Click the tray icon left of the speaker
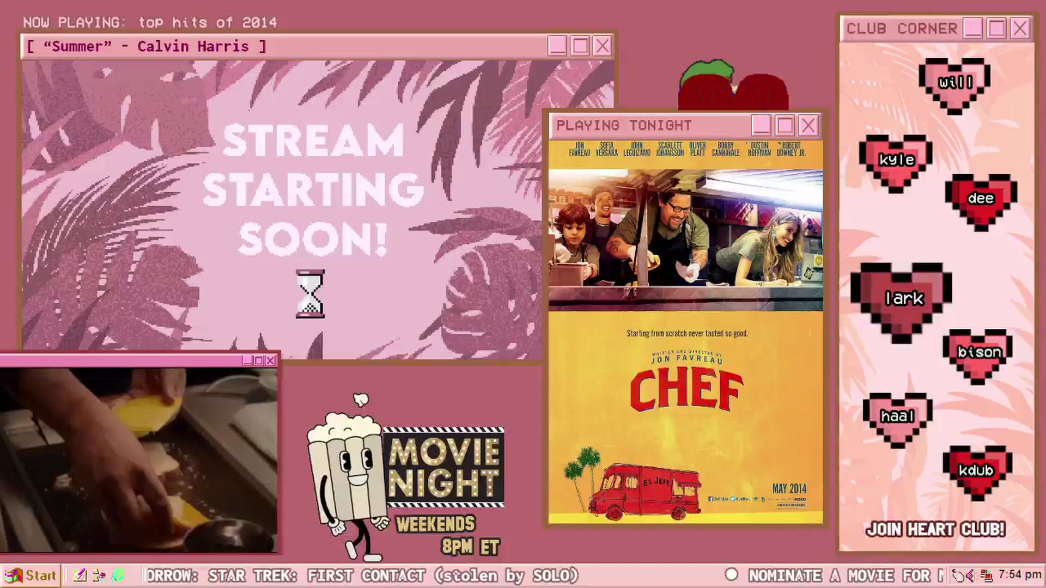 point(958,575)
